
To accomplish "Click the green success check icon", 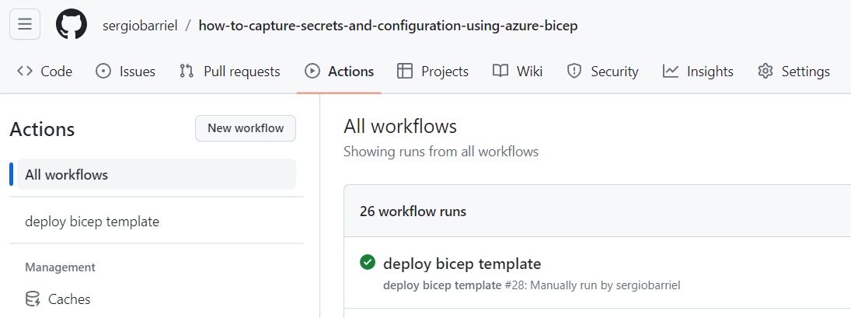I will (368, 263).
